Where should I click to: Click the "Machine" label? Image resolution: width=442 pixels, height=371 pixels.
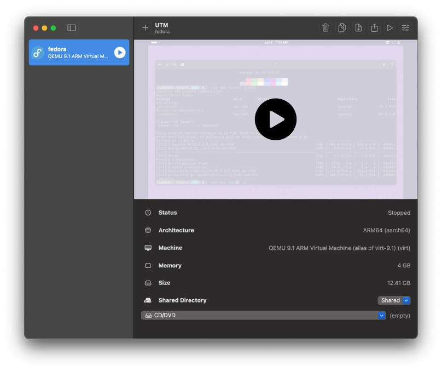[170, 248]
